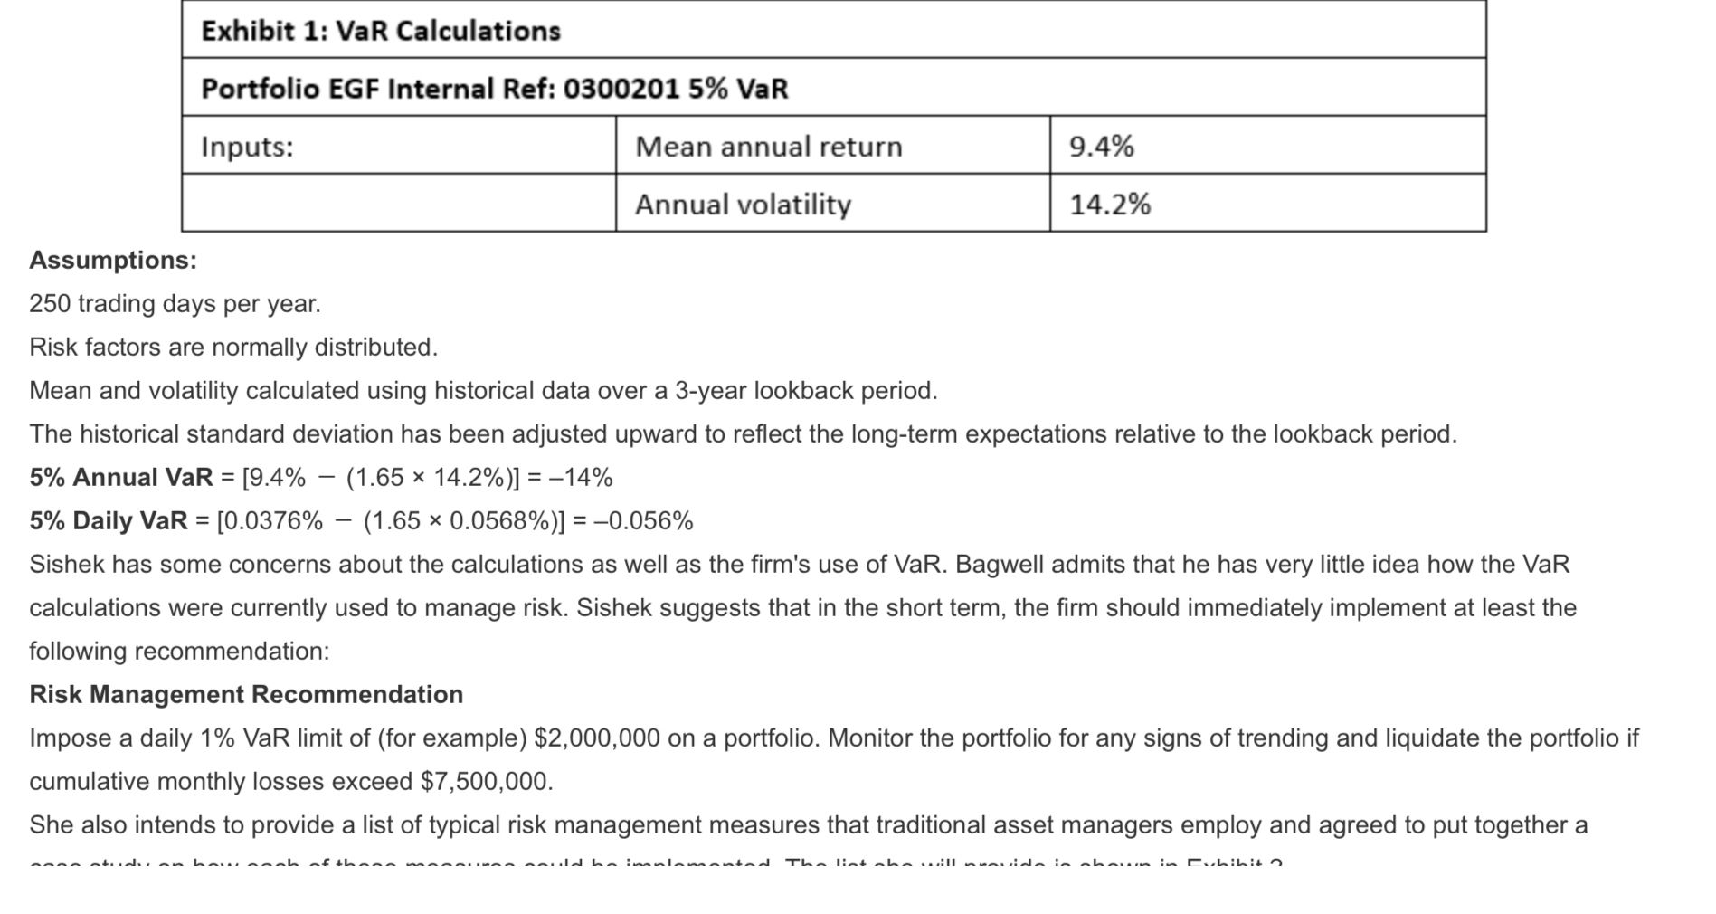Click the "Sishek has some concerns" paragraph start
The width and height of the screenshot is (1716, 914).
point(127,565)
